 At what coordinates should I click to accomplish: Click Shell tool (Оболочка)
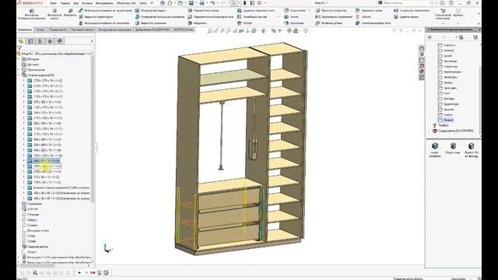(x=294, y=23)
